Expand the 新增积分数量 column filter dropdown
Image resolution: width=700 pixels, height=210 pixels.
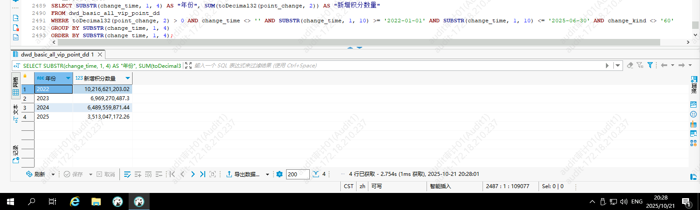(x=128, y=78)
